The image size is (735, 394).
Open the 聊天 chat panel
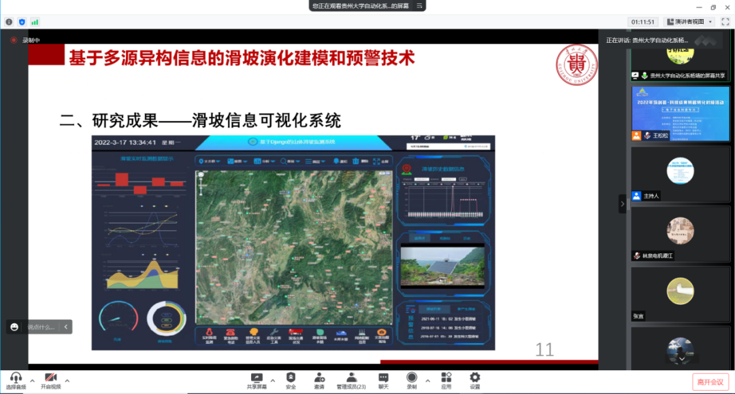point(383,378)
